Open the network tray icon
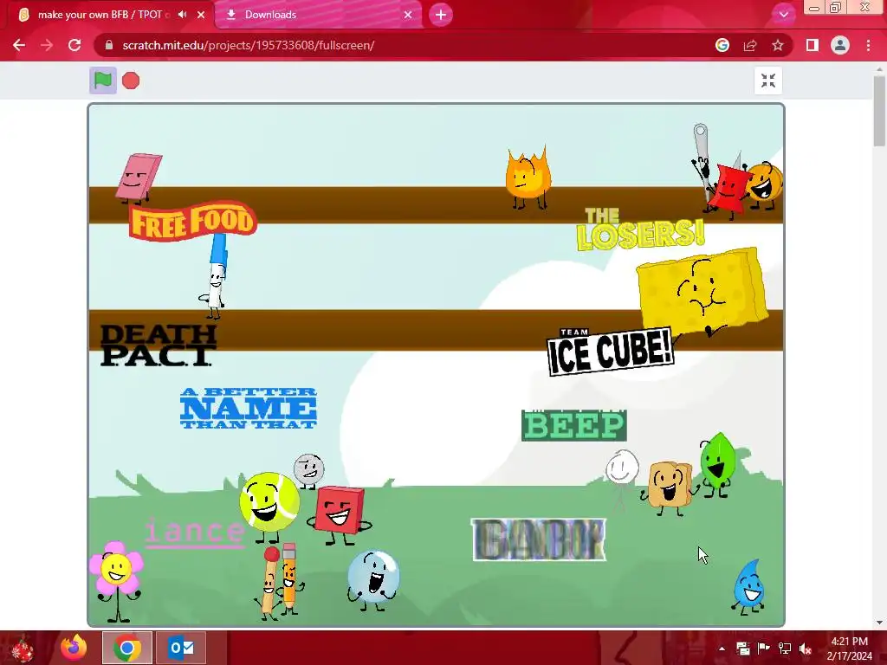 (785, 649)
